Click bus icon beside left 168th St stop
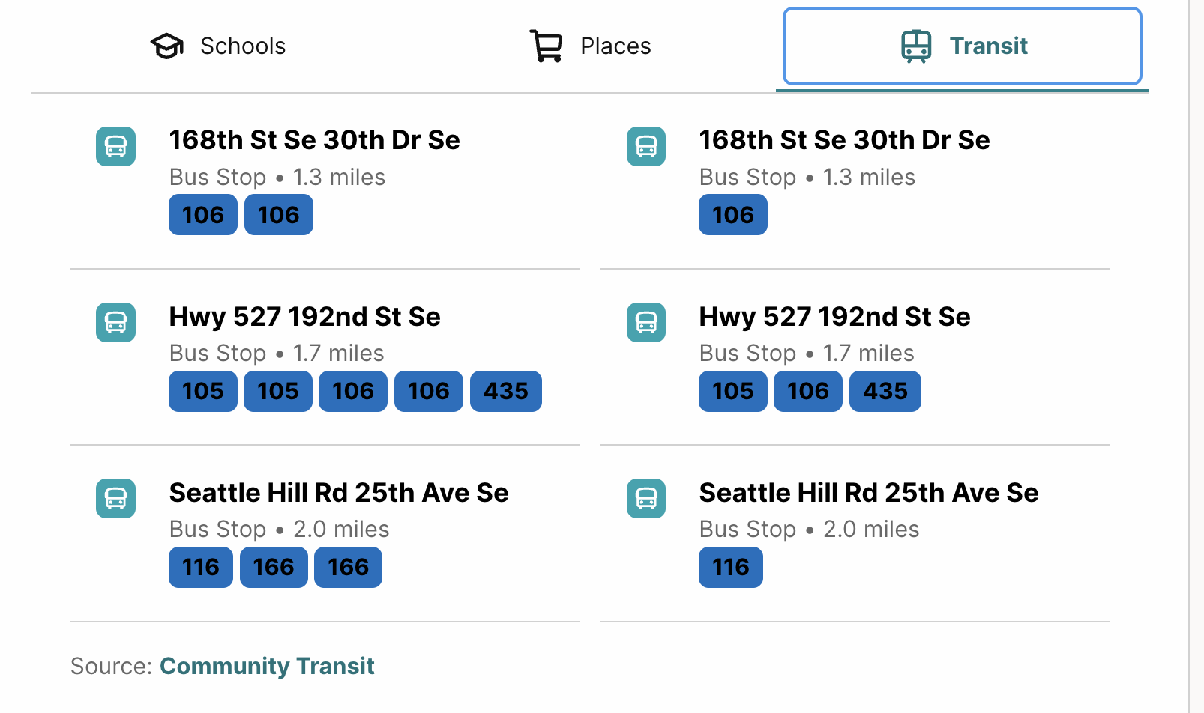The image size is (1204, 713). click(116, 146)
